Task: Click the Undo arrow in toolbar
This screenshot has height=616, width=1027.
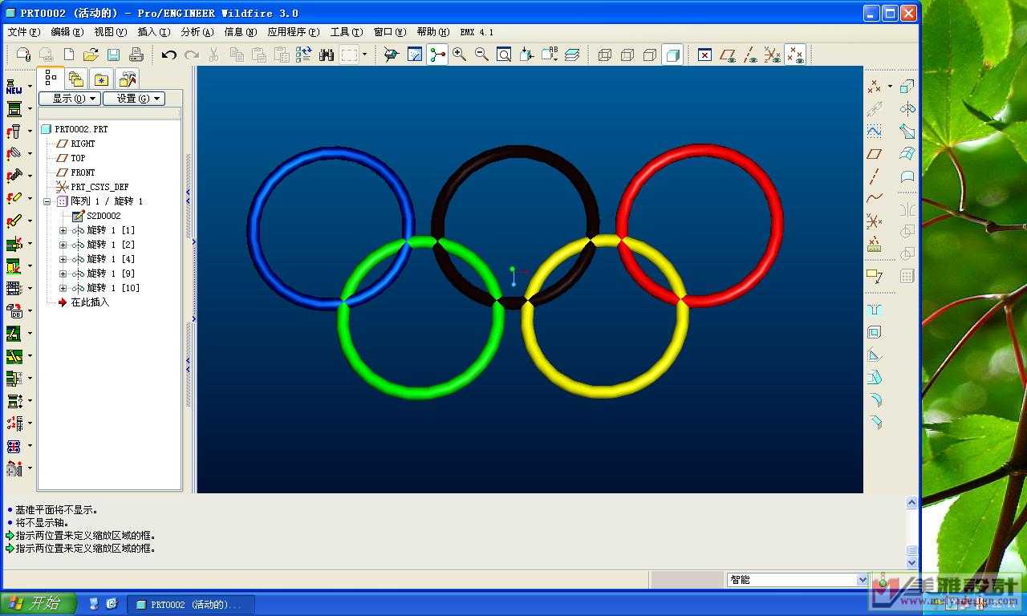Action: 168,55
